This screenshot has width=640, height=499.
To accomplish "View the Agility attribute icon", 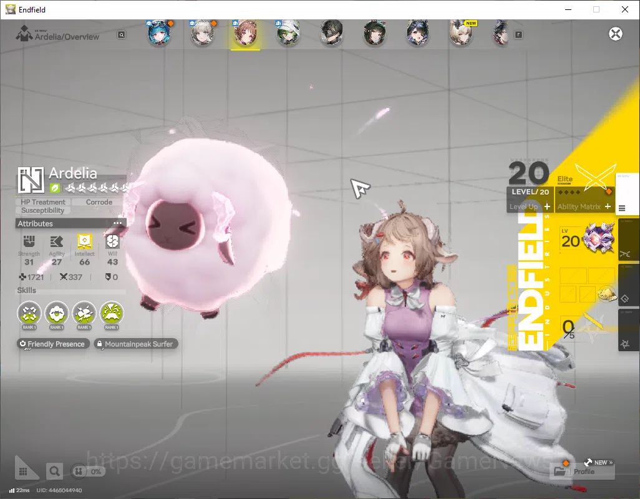I will click(x=57, y=241).
